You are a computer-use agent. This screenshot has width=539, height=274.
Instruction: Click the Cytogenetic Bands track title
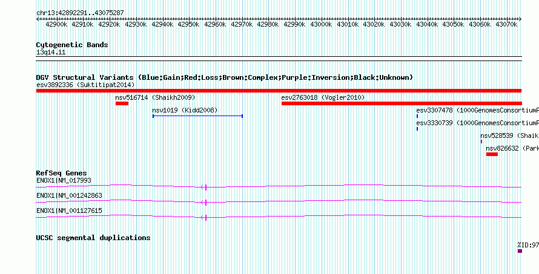click(72, 45)
